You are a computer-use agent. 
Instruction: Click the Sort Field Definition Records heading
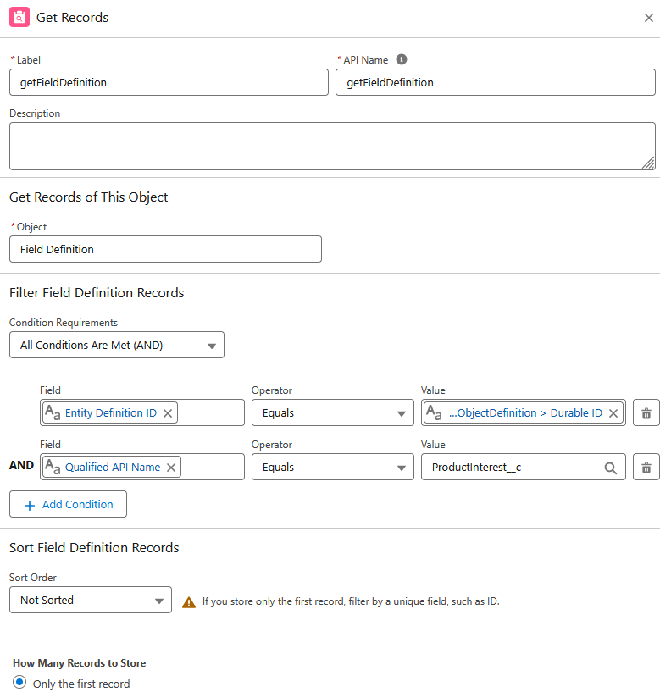tap(94, 548)
